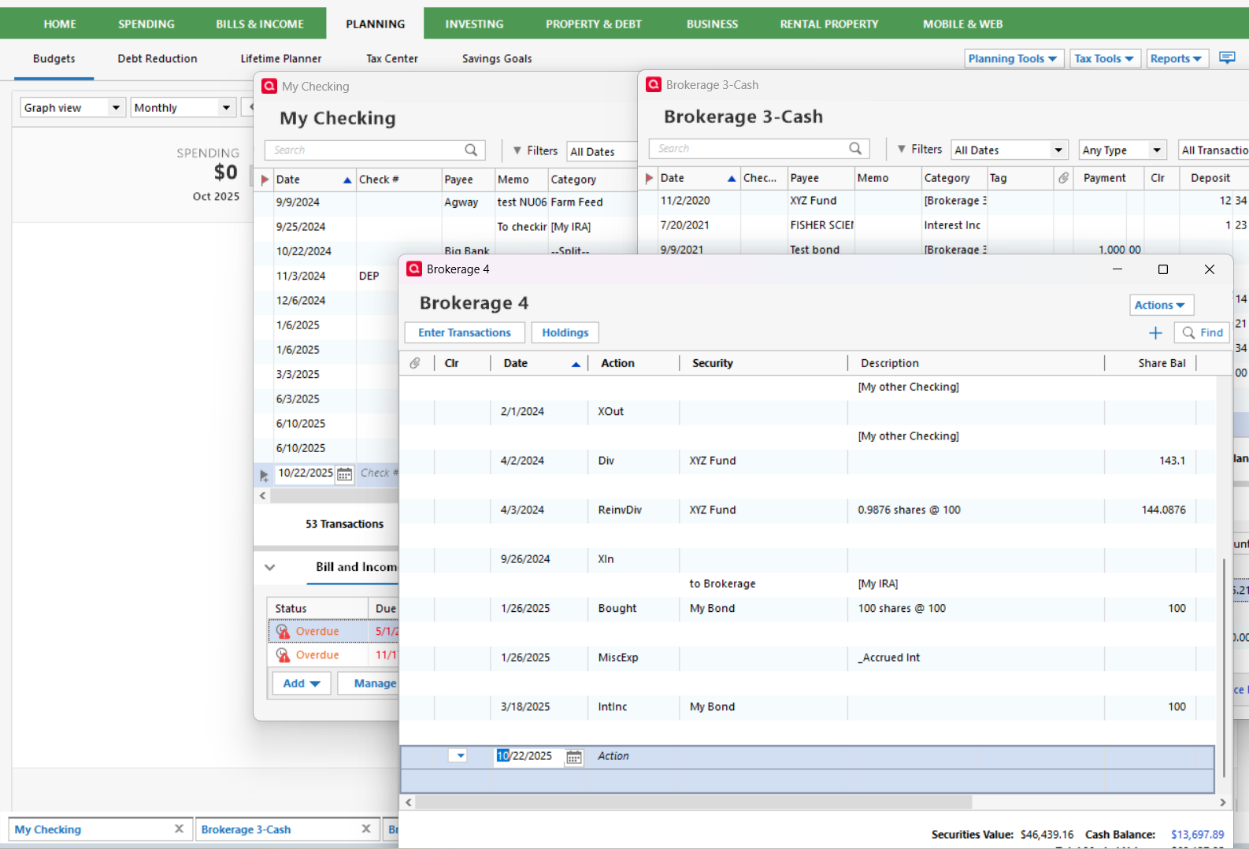1249x849 pixels.
Task: Open the Tax Tools dropdown
Action: (1105, 58)
